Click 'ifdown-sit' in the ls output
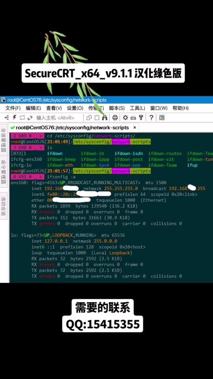Viewport: 213px width, 379px height. [161, 159]
